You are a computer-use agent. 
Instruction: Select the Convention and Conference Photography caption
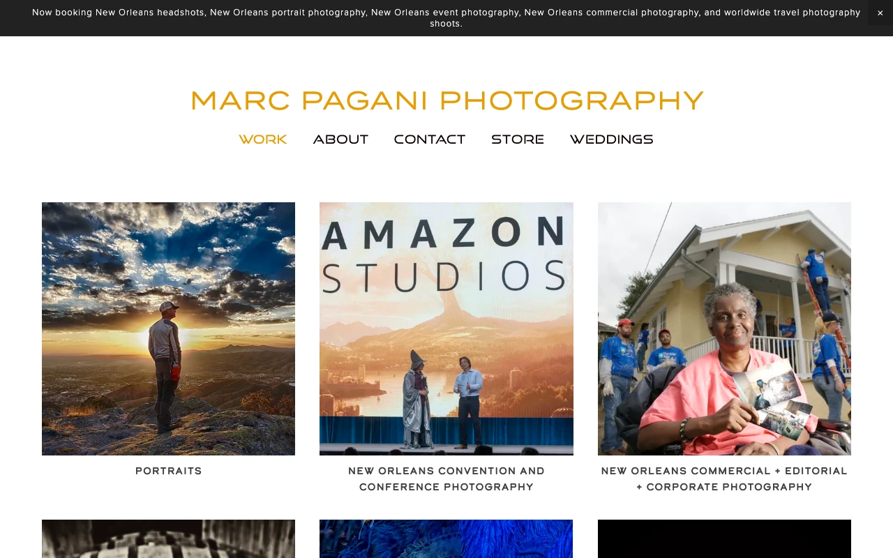446,479
